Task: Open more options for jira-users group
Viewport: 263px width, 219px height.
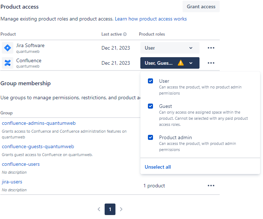Action: pyautogui.click(x=211, y=186)
